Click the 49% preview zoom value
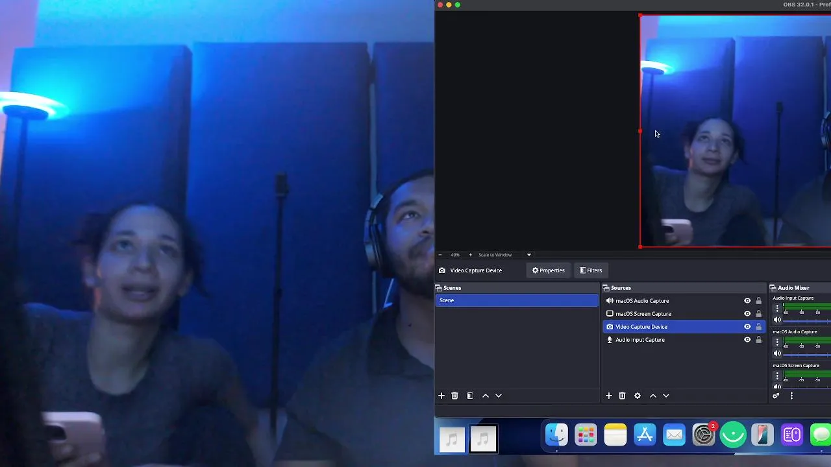Image resolution: width=831 pixels, height=467 pixels. pos(455,255)
